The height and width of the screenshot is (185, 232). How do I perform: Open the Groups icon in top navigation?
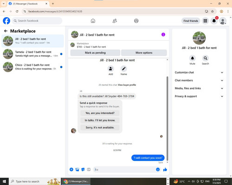click(x=136, y=21)
